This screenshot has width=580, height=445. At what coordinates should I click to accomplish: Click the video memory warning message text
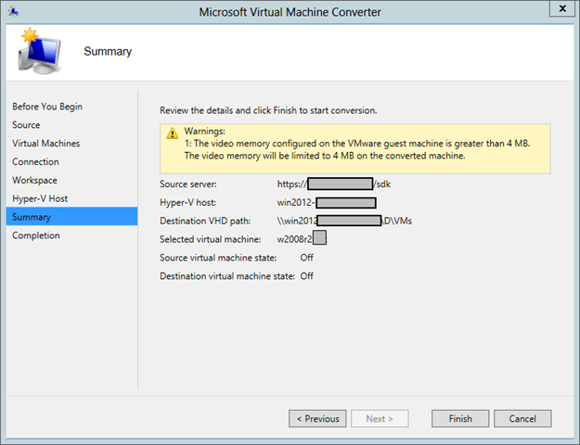tap(357, 149)
